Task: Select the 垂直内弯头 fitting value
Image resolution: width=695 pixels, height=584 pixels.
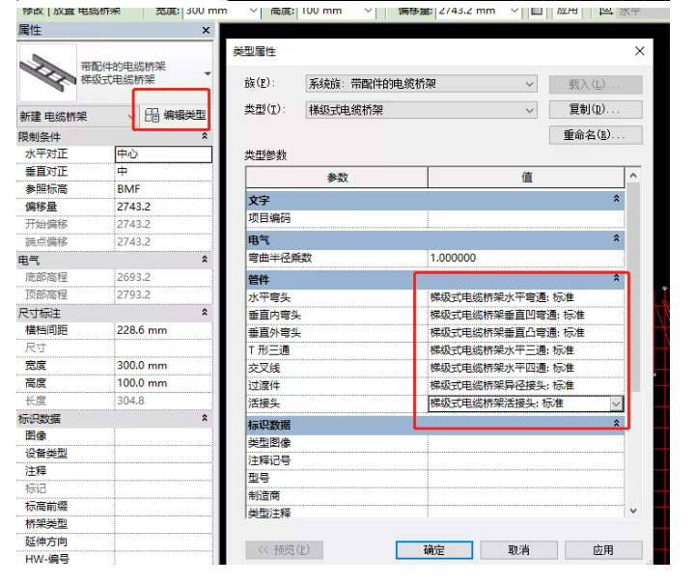Action: [526, 315]
